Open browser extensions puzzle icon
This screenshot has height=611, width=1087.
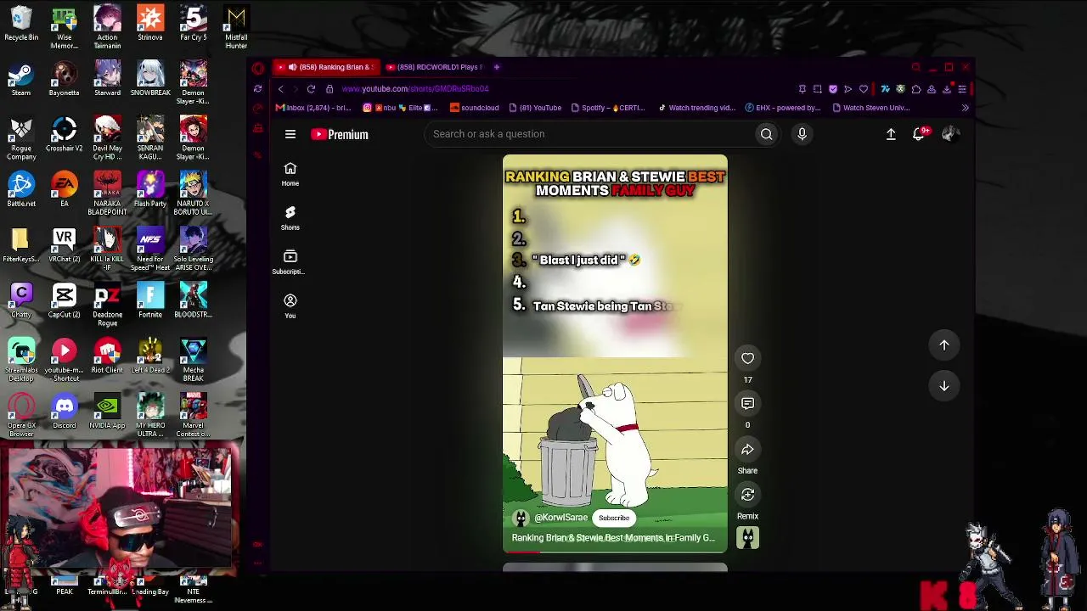[915, 89]
